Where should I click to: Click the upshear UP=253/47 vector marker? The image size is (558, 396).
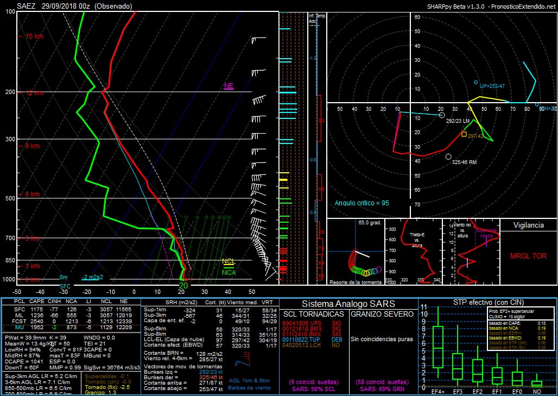coord(476,83)
